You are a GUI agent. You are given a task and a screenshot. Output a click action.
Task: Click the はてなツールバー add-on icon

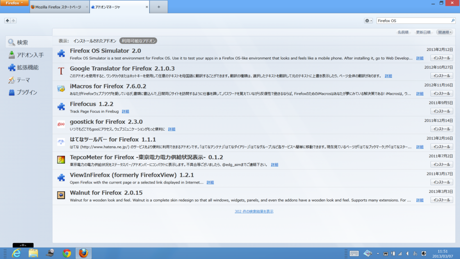[x=61, y=142]
